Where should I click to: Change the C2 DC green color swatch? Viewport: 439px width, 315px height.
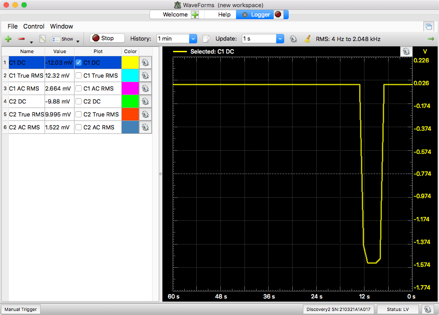coord(130,101)
